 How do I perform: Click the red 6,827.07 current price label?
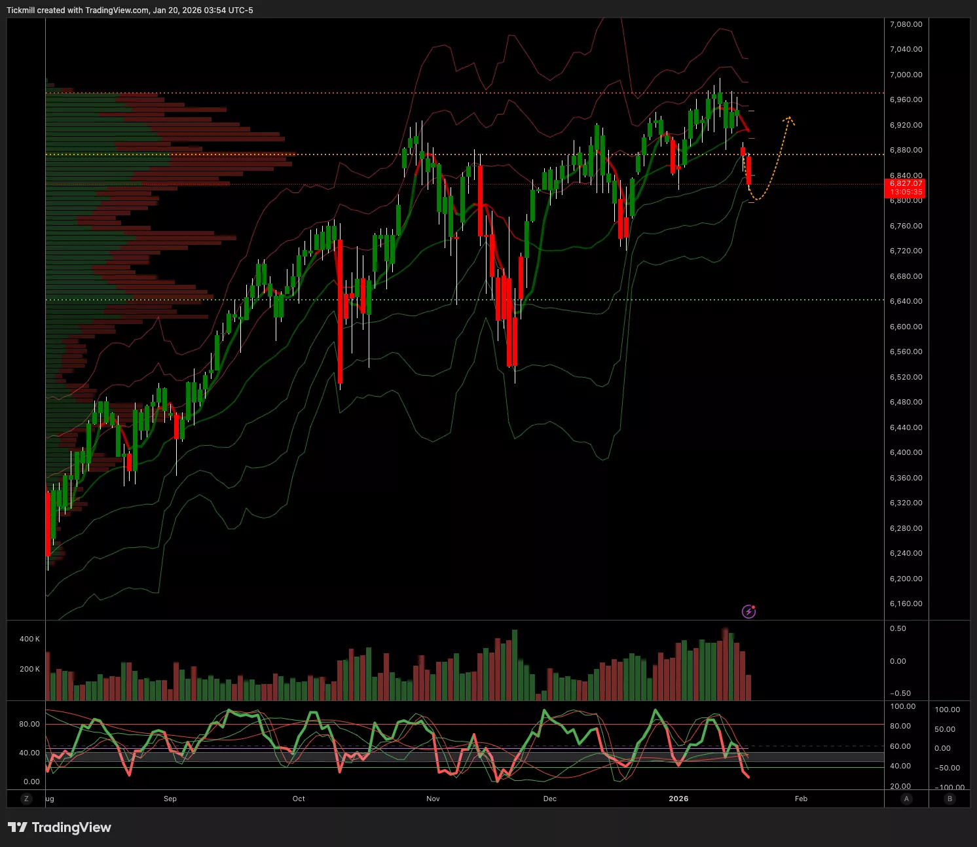pos(906,188)
